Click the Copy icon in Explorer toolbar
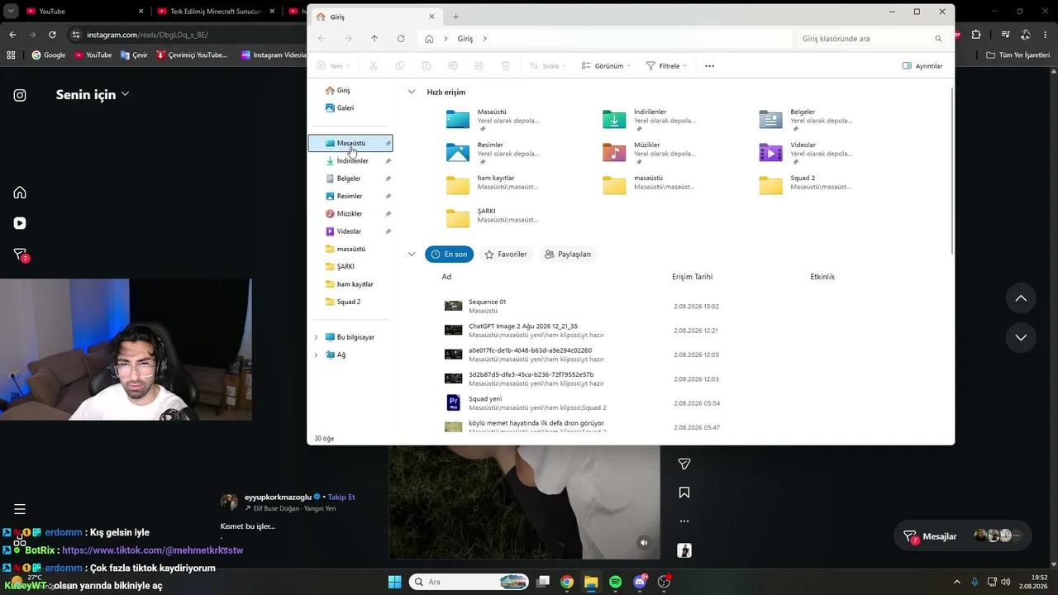The width and height of the screenshot is (1058, 595). 400,66
